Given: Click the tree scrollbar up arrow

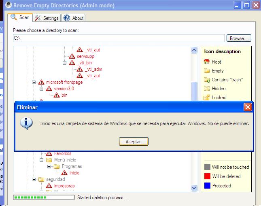Looking at the screenshot, I should coord(194,50).
